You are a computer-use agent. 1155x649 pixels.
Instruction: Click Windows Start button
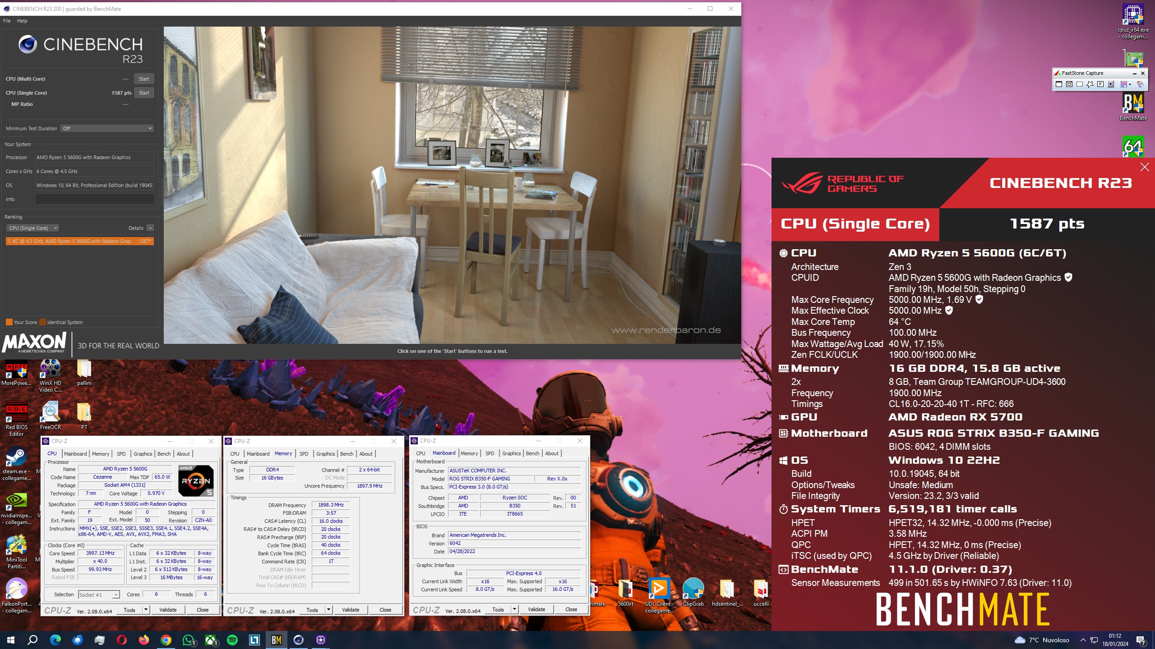11,640
